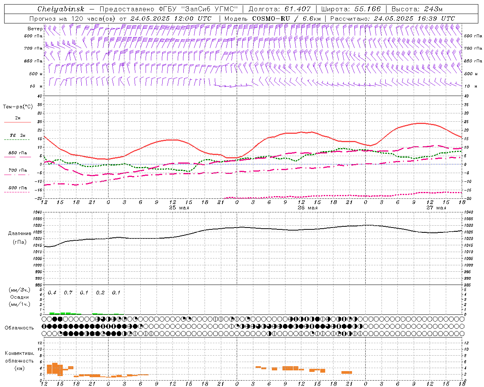Click the "Облачность" cloud cover label
Screen dimensions: 484x387
click(x=19, y=328)
